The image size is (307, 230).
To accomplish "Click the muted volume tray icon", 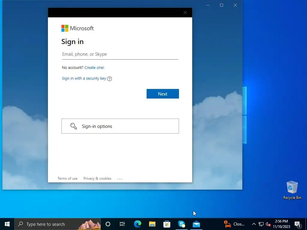I will (x=268, y=224).
